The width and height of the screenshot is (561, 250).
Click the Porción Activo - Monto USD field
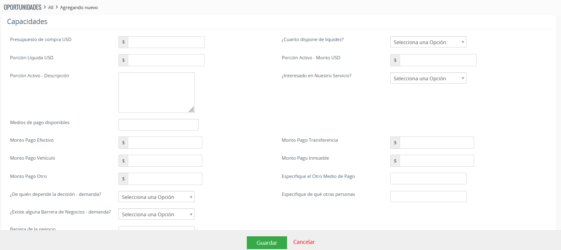438,60
